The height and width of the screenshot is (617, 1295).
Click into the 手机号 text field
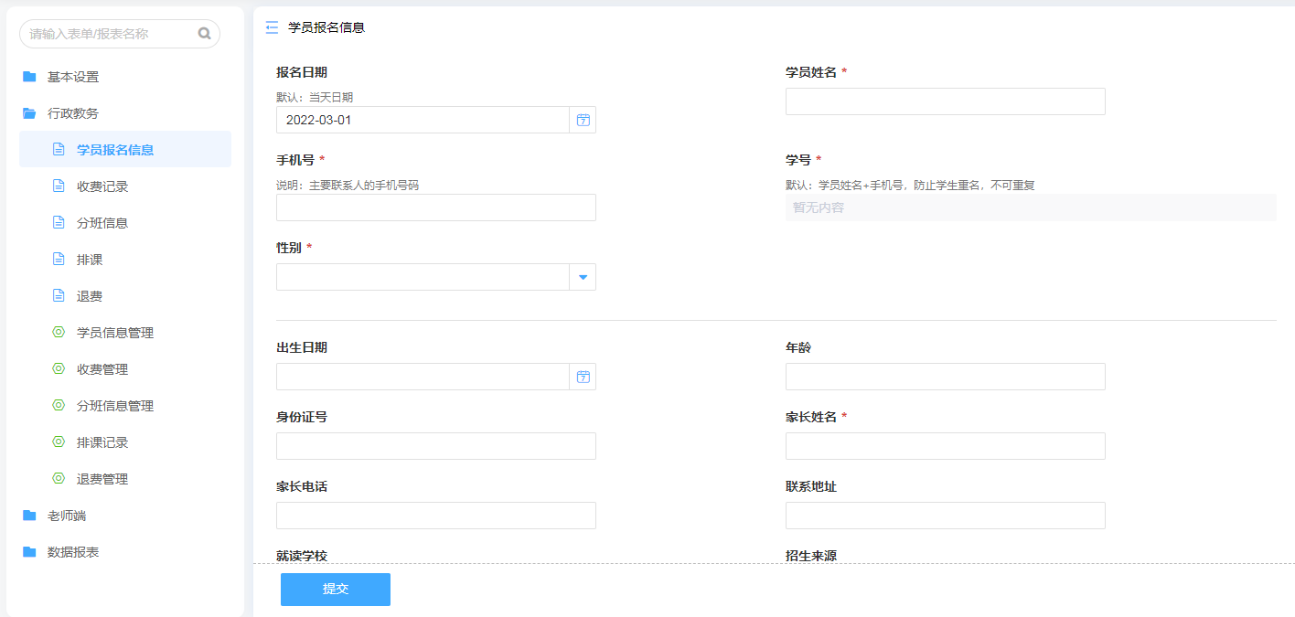click(435, 207)
